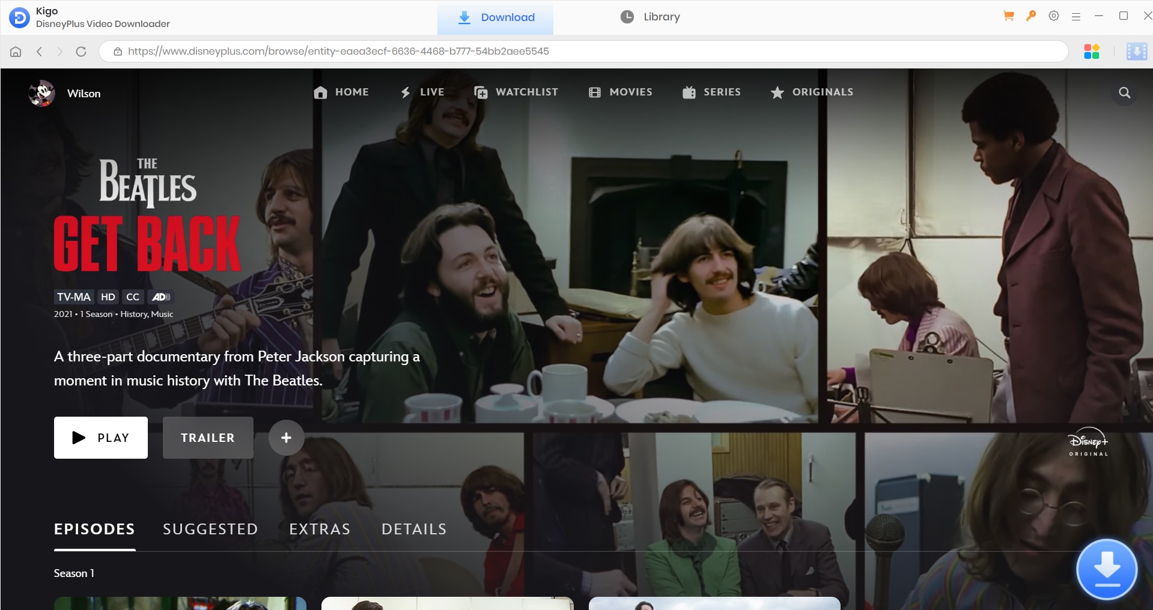Navigate back to previous page
The width and height of the screenshot is (1153, 610).
click(40, 52)
